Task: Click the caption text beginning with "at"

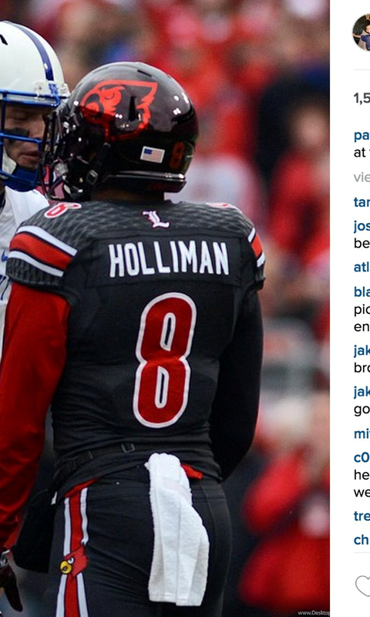Action: point(360,153)
